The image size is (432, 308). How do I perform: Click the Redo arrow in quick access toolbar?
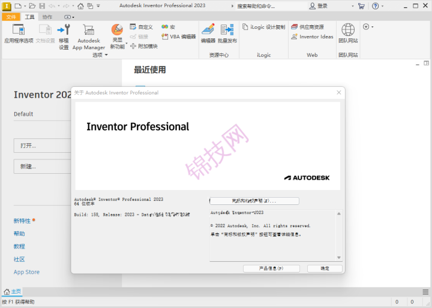click(x=66, y=6)
